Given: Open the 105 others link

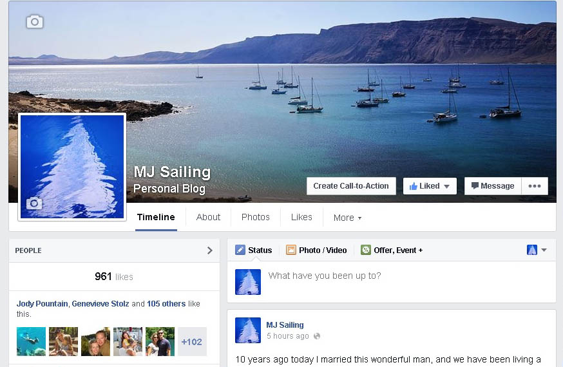Looking at the screenshot, I should [166, 304].
